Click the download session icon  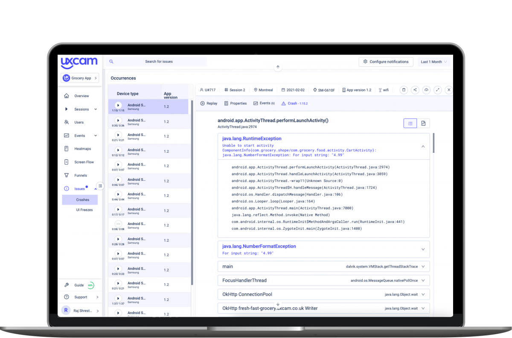(x=426, y=90)
